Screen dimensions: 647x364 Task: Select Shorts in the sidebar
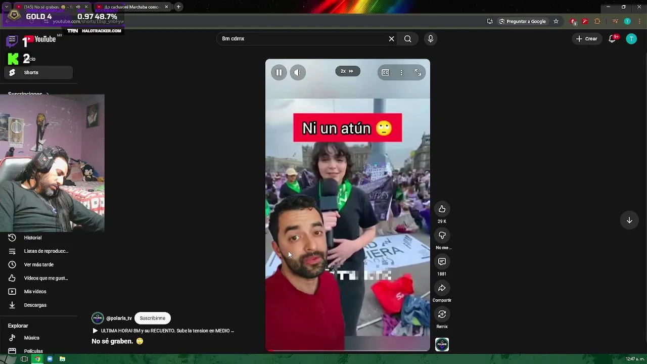[x=38, y=72]
